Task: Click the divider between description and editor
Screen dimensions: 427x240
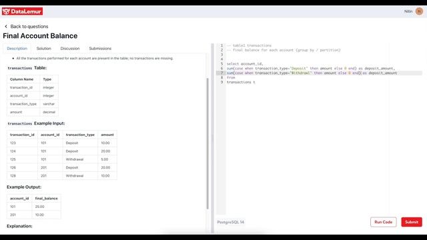Action: pyautogui.click(x=212, y=138)
